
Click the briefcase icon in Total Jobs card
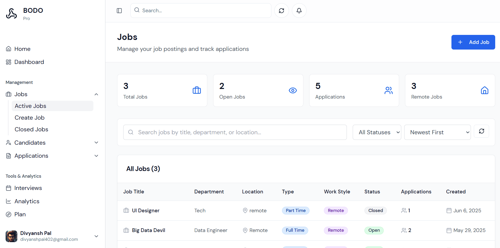click(197, 90)
